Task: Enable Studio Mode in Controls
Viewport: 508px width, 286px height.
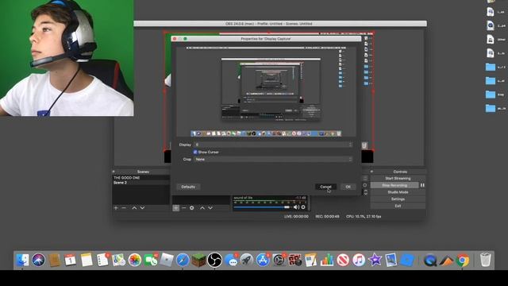Action: [x=398, y=192]
